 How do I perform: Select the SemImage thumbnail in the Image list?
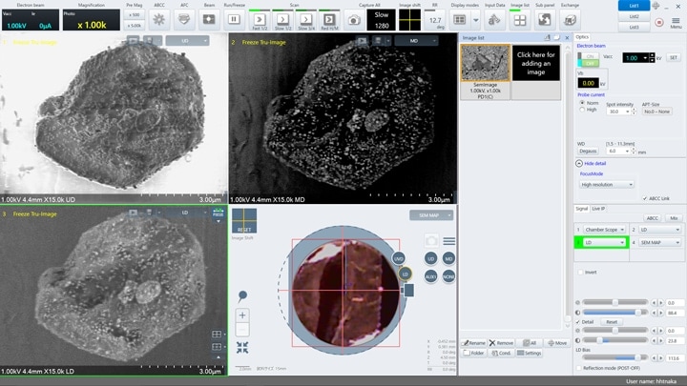click(x=485, y=62)
